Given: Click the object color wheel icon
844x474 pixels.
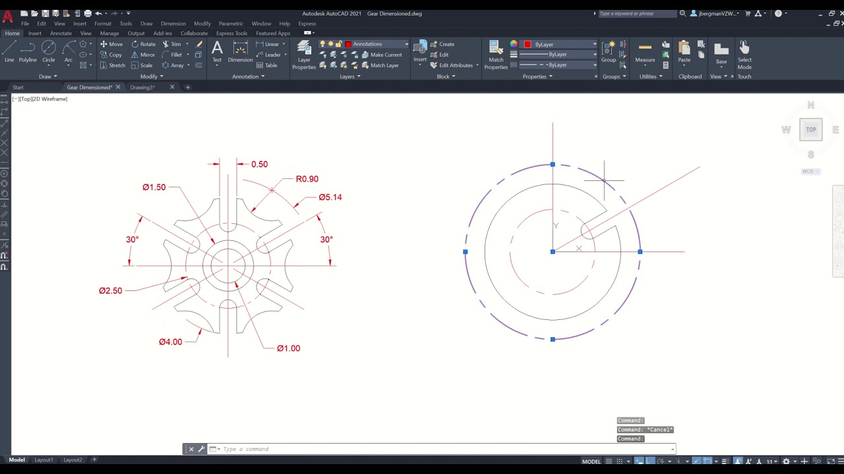Looking at the screenshot, I should click(514, 44).
